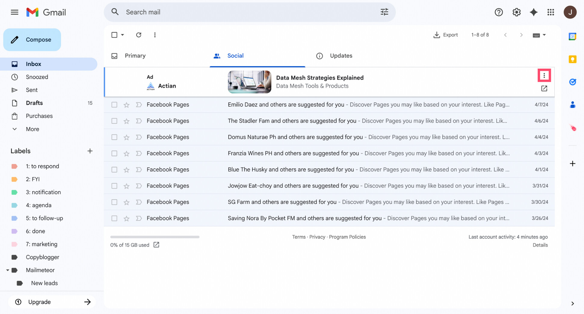
Task: Open the Updates tab
Action: [341, 56]
